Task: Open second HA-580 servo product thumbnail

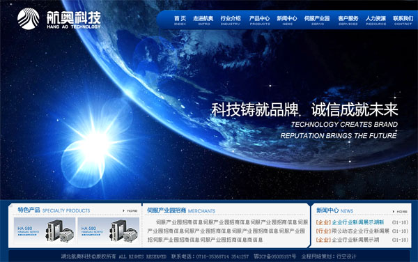Action: (108, 231)
